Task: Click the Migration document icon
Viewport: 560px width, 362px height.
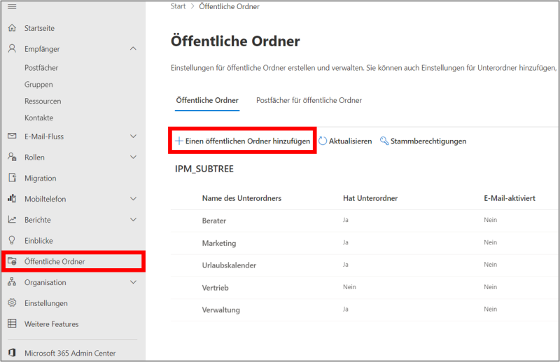Action: 12,178
